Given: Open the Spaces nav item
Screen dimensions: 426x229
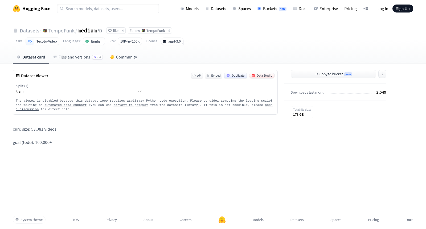Looking at the screenshot, I should [x=242, y=9].
